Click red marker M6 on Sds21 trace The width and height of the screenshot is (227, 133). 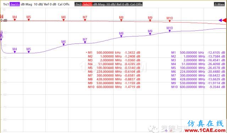coord(63,20)
